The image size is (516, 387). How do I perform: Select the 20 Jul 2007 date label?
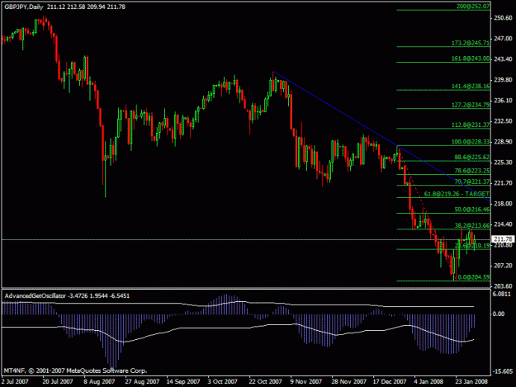click(58, 382)
